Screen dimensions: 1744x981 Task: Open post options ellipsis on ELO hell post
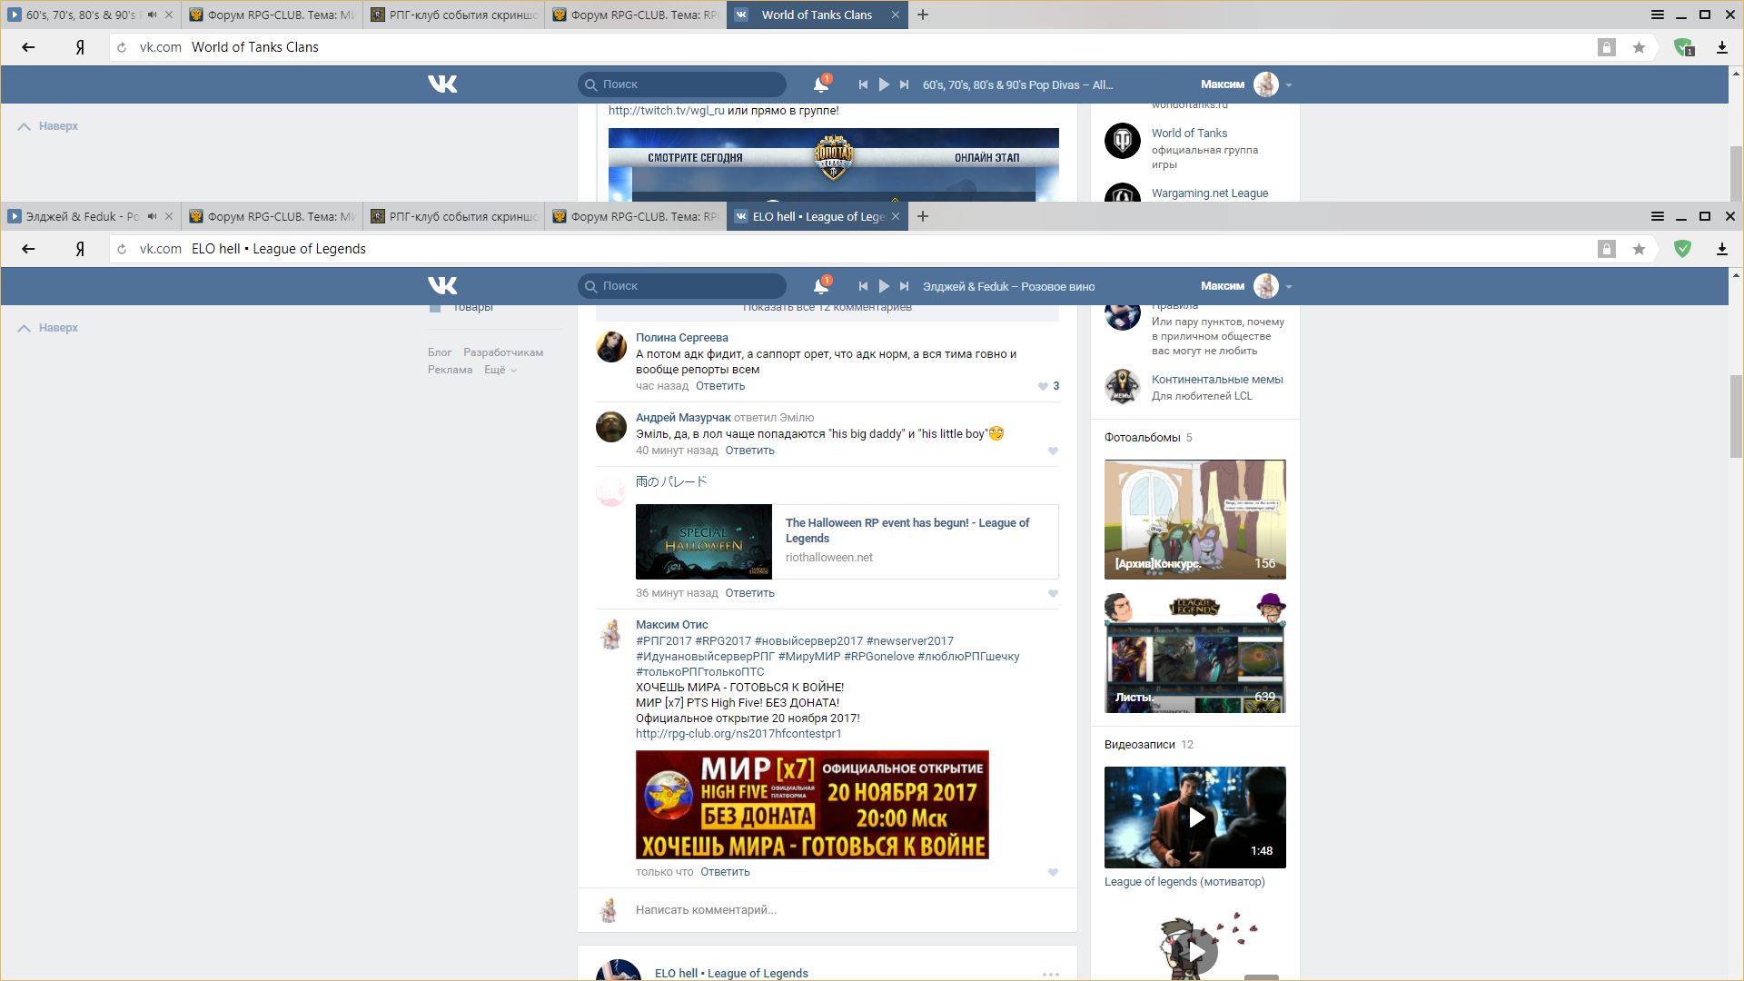coord(1050,974)
